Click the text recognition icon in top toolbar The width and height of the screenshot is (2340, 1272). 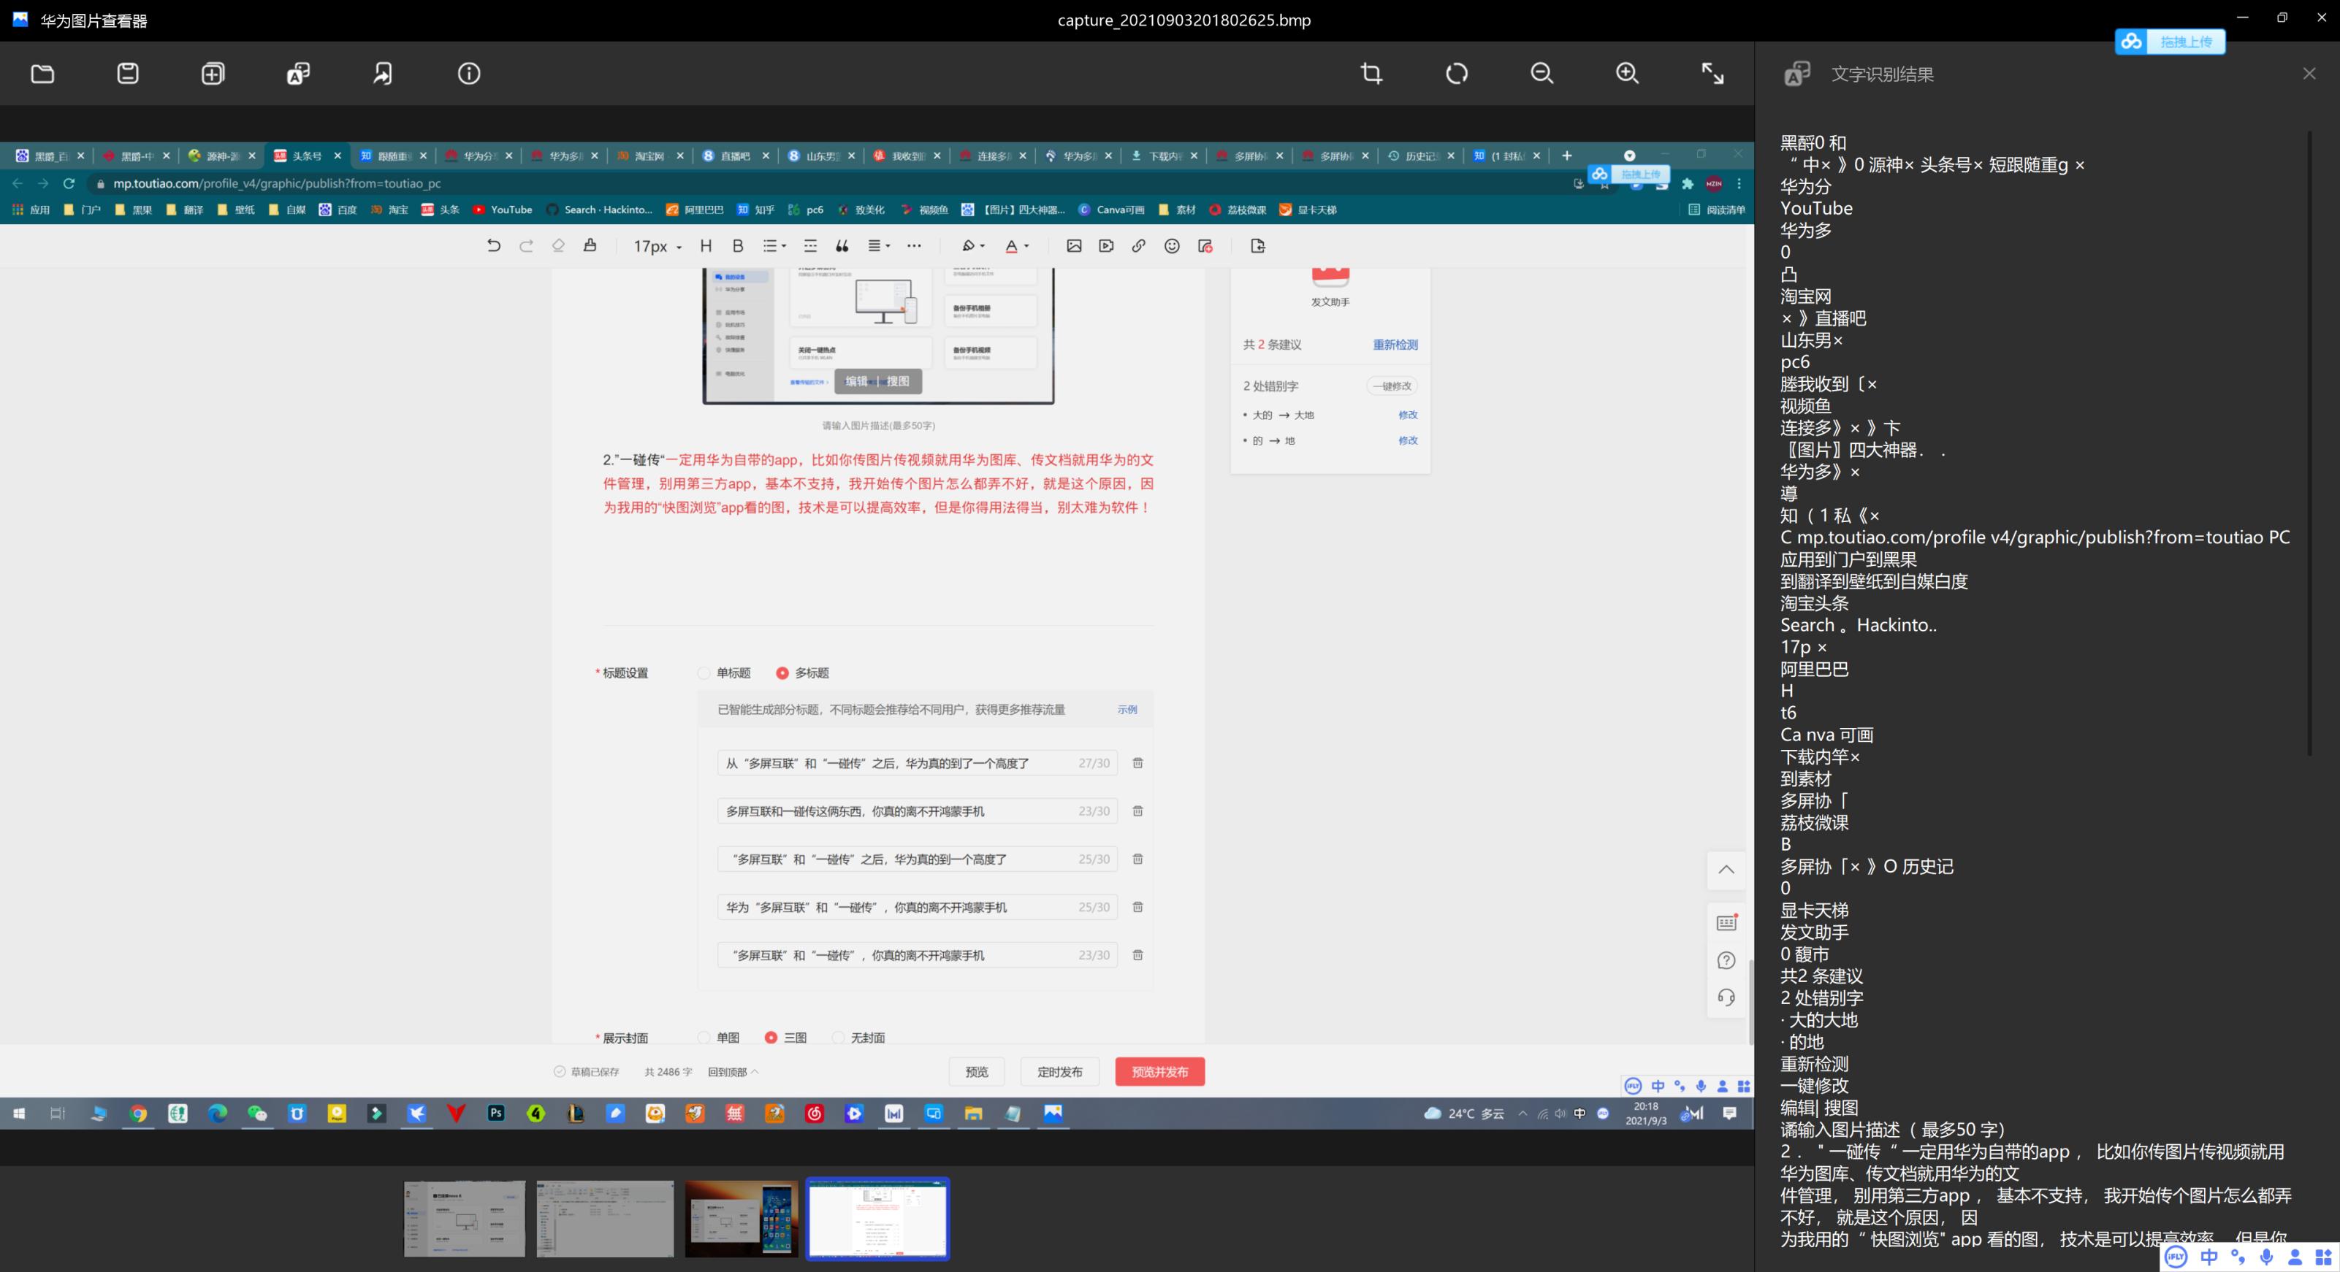click(x=298, y=74)
